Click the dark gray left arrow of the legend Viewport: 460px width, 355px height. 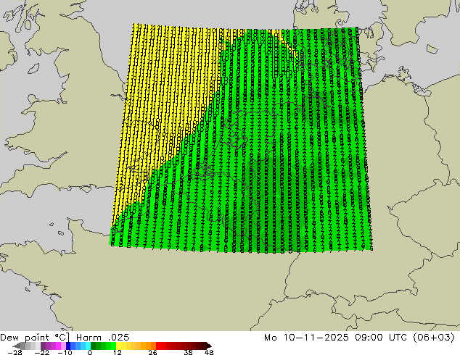click(x=17, y=346)
